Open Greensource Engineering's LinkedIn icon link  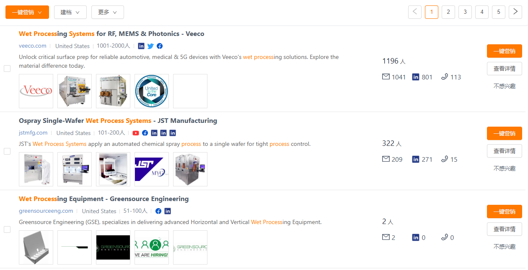click(168, 211)
